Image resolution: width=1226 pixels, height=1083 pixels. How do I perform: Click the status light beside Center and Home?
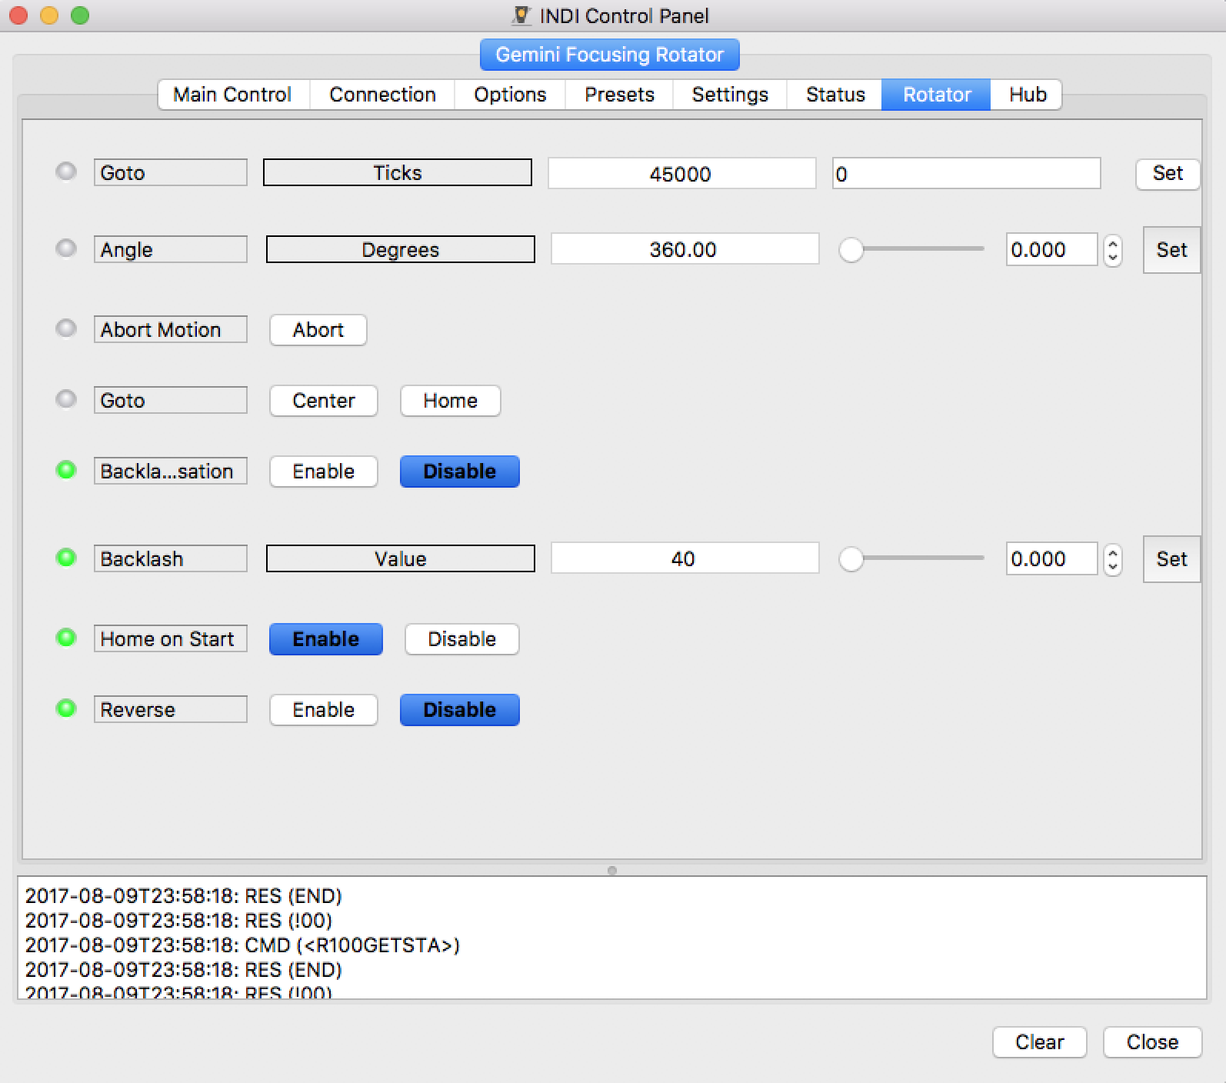pyautogui.click(x=66, y=398)
